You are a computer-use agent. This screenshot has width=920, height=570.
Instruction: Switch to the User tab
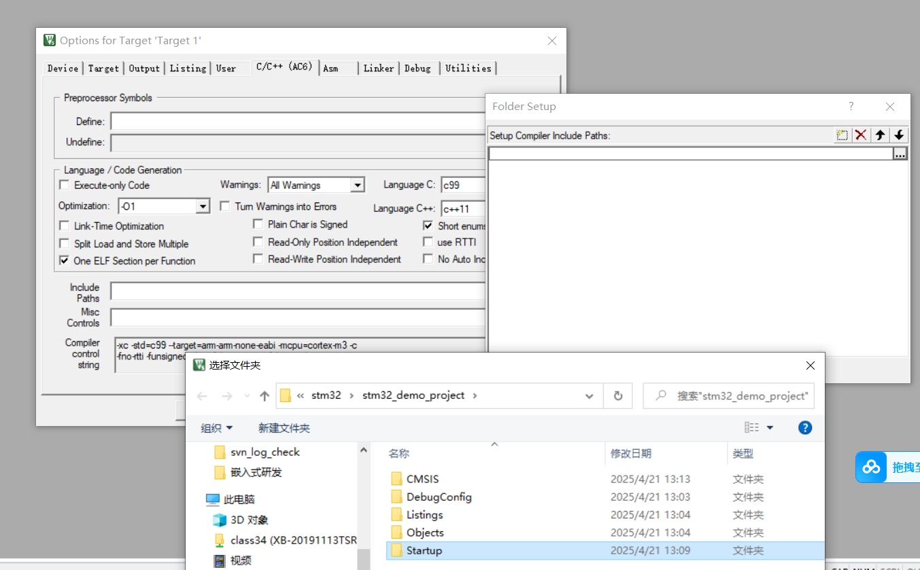[x=226, y=68]
